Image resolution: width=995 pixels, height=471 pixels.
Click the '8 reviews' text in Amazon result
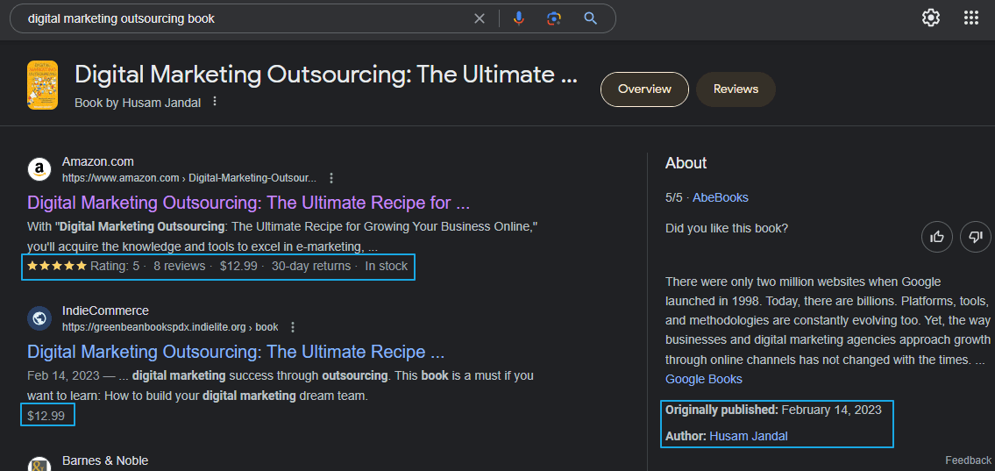[x=180, y=266]
